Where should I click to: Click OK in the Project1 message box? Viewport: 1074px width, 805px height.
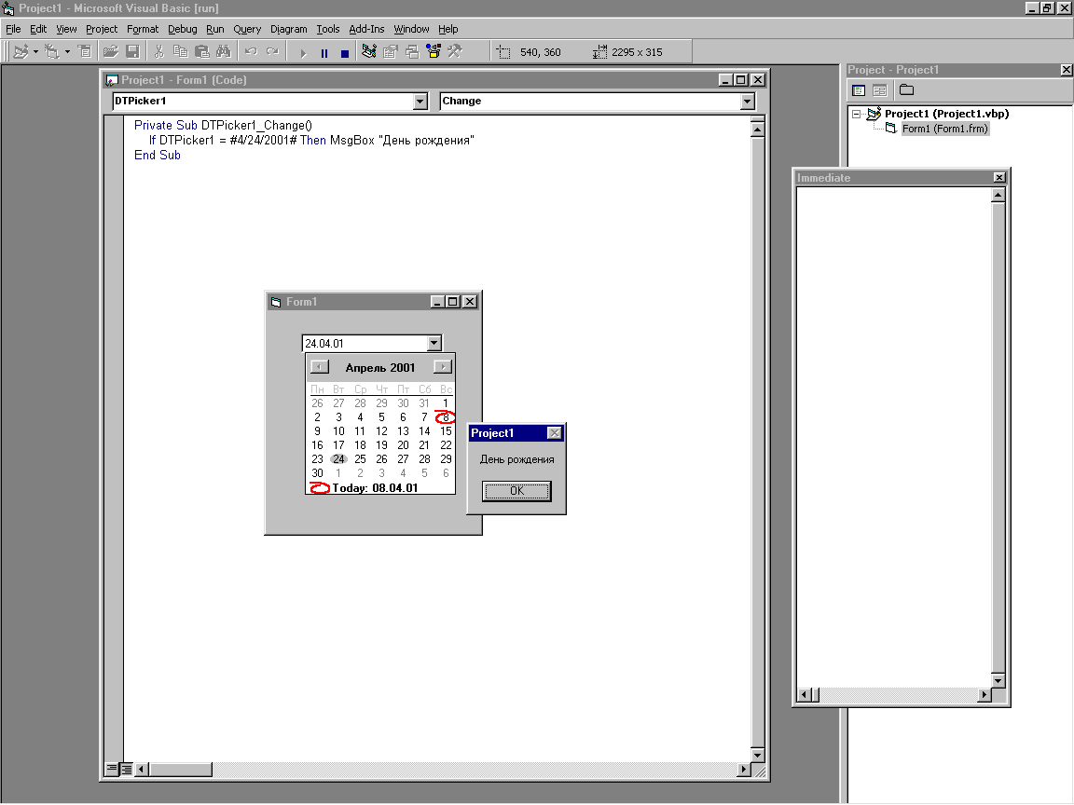coord(516,491)
